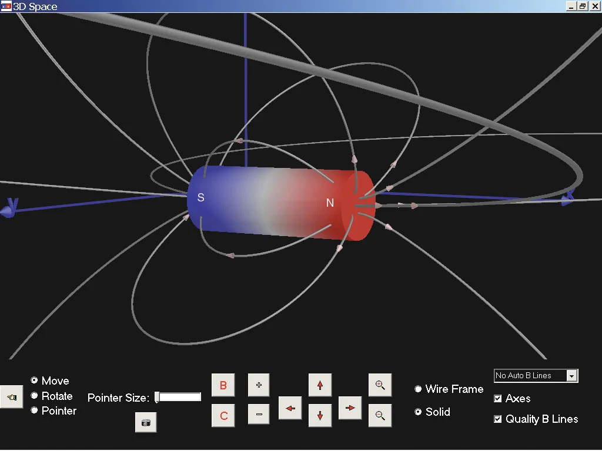
Task: Click the red right arrow icon
Action: coord(350,408)
